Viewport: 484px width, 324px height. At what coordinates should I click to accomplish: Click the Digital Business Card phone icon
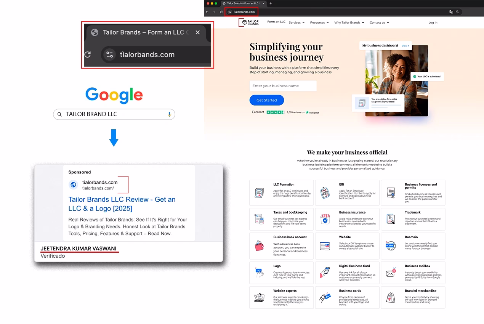[325, 273]
